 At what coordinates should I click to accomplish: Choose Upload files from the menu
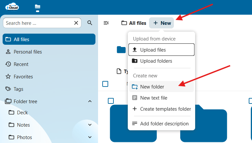pyautogui.click(x=161, y=50)
